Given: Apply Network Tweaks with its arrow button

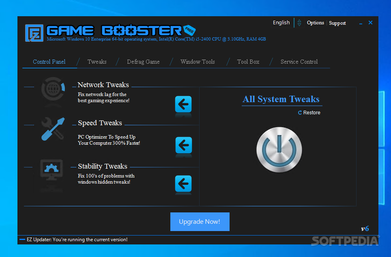Looking at the screenshot, I should 183,104.
